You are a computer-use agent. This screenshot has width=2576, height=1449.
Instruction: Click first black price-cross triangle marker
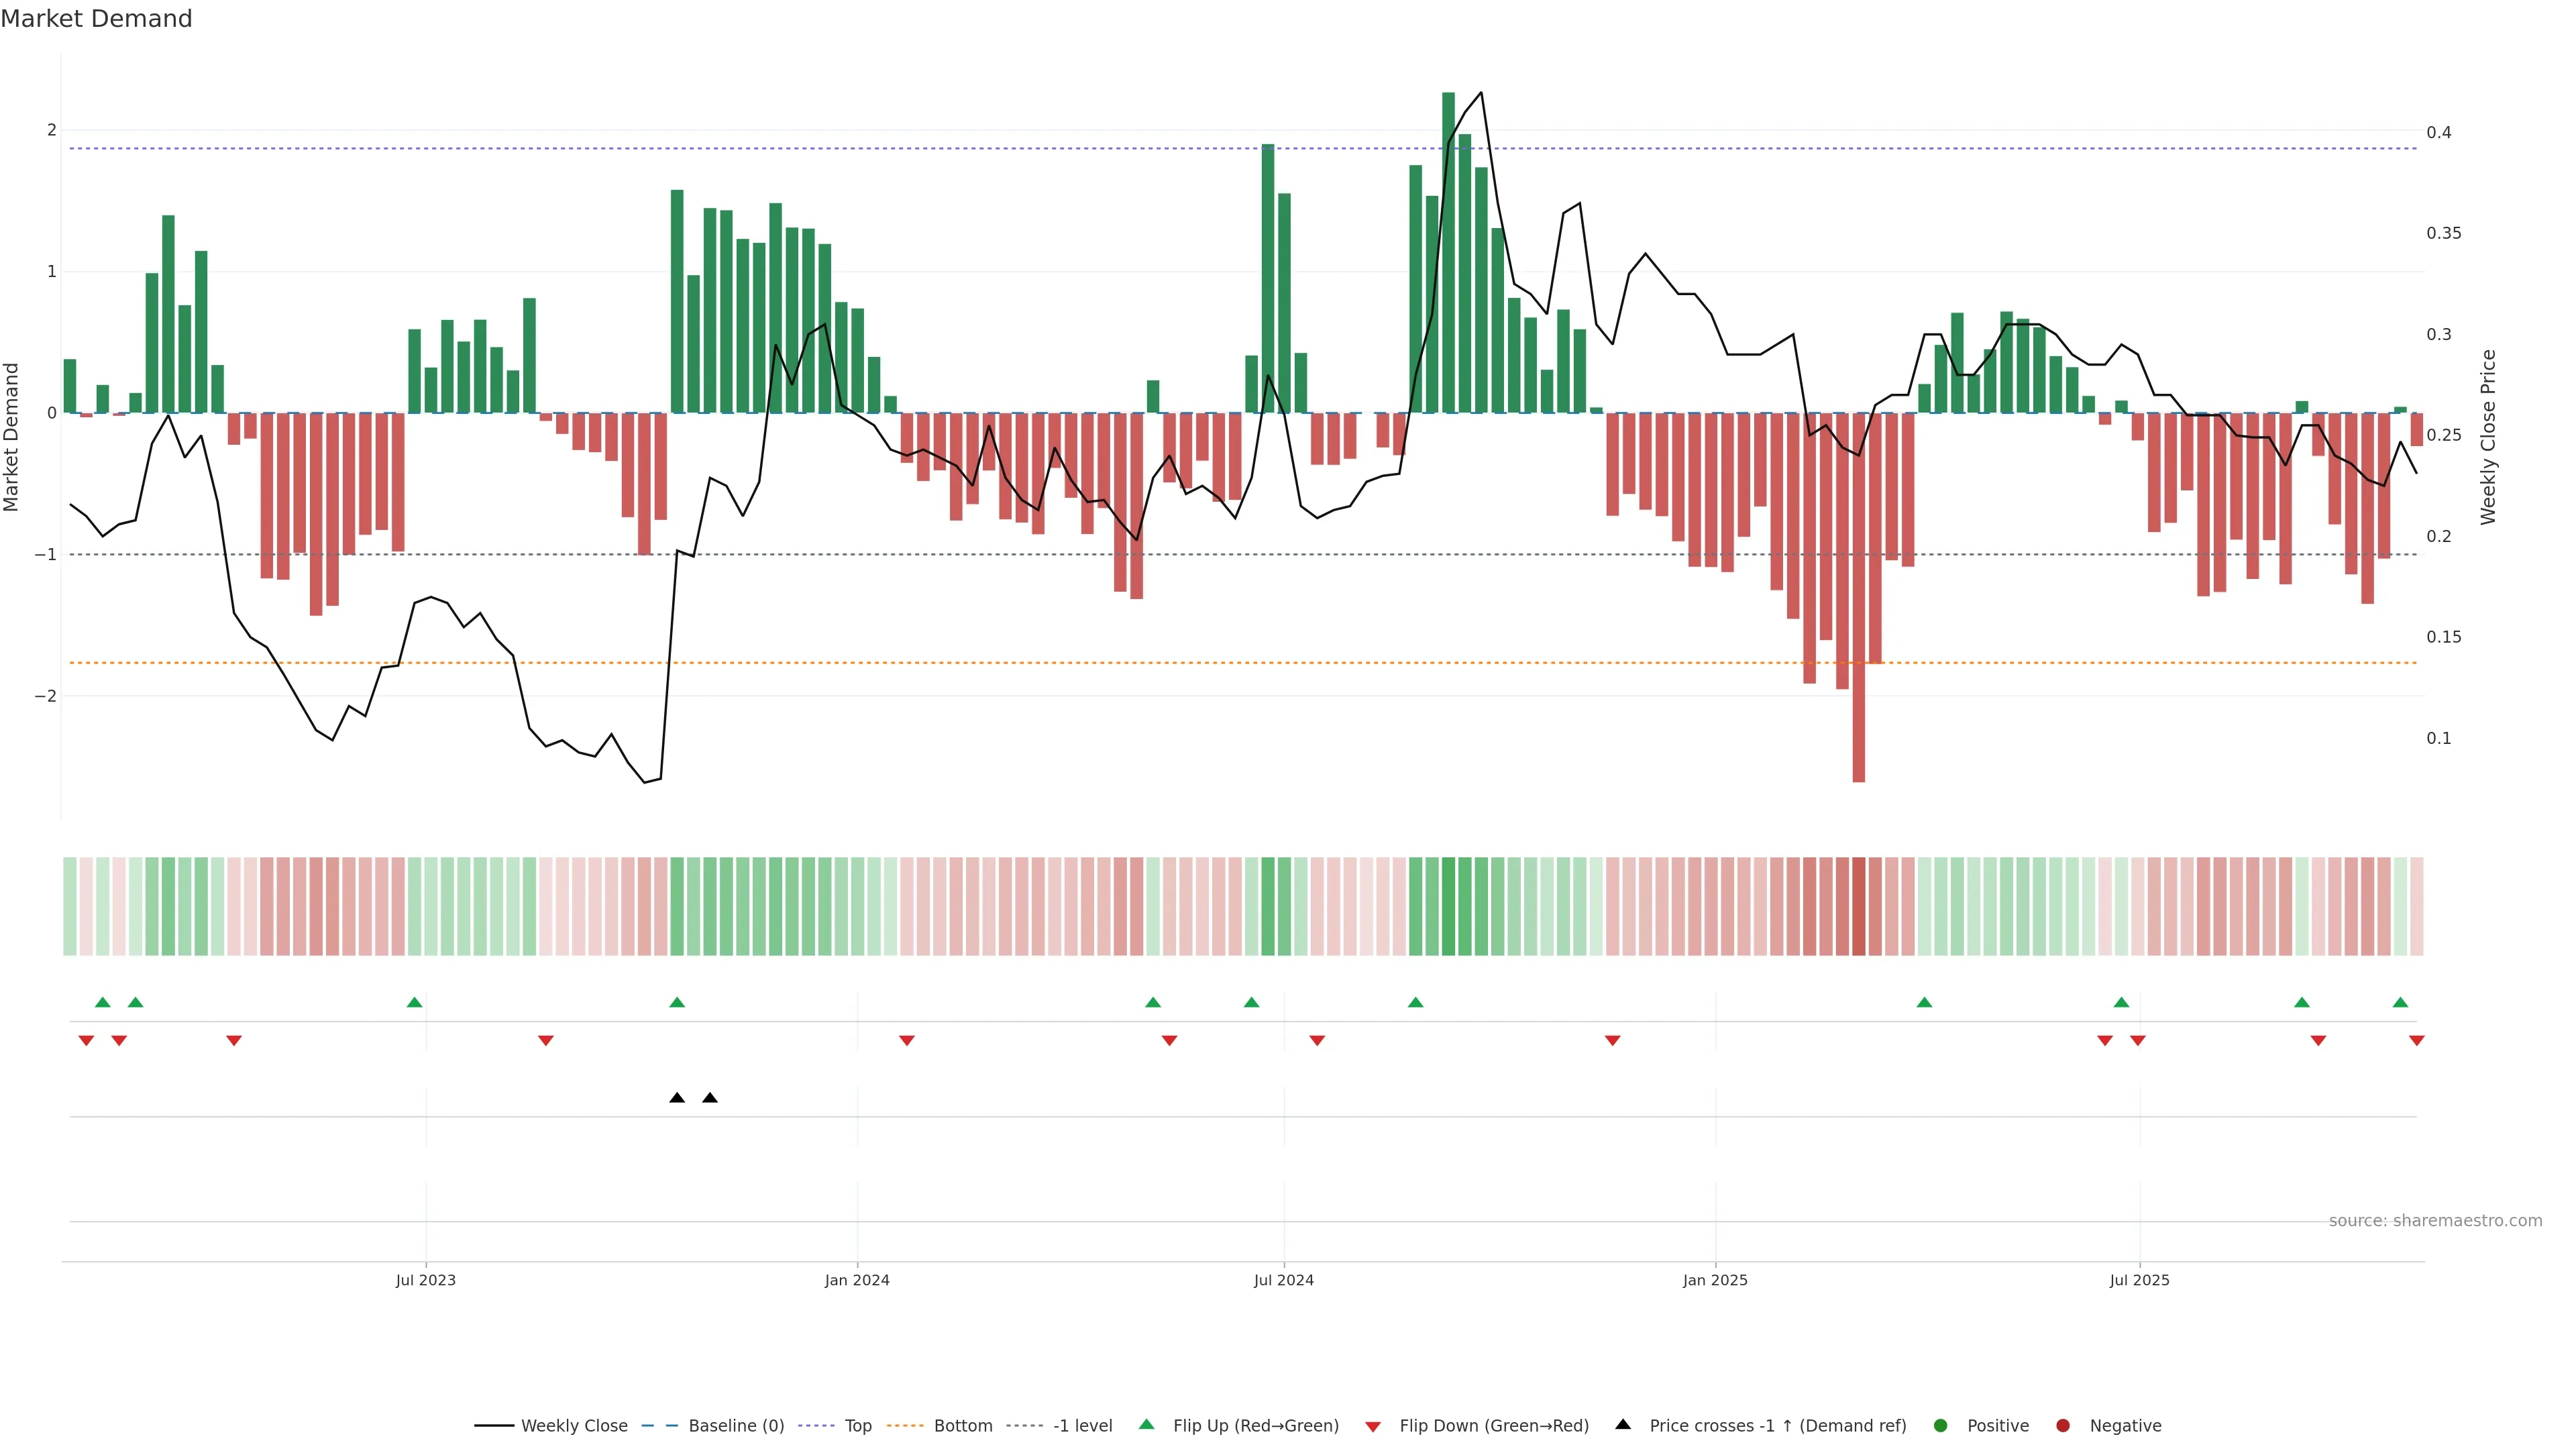[x=677, y=1098]
